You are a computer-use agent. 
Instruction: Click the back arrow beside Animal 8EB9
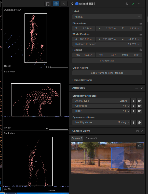coord(72,4)
